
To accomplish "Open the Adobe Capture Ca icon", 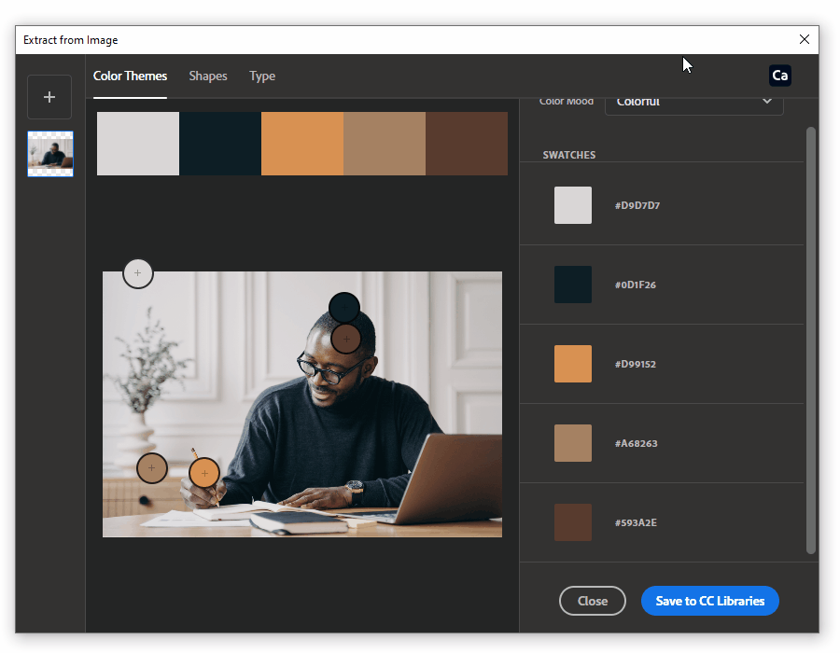I will point(779,76).
